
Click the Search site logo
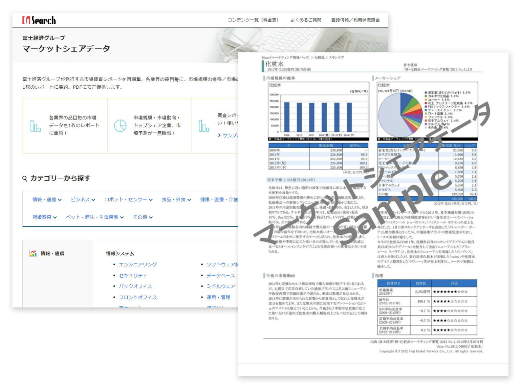pyautogui.click(x=39, y=20)
